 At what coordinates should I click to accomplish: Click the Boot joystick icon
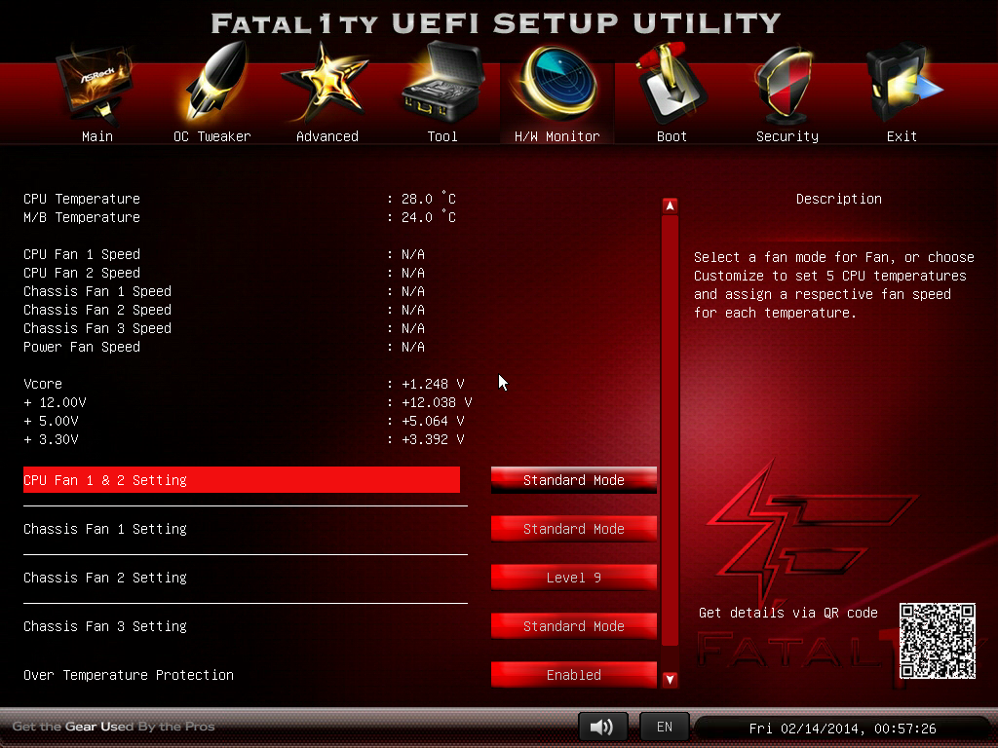pos(672,90)
